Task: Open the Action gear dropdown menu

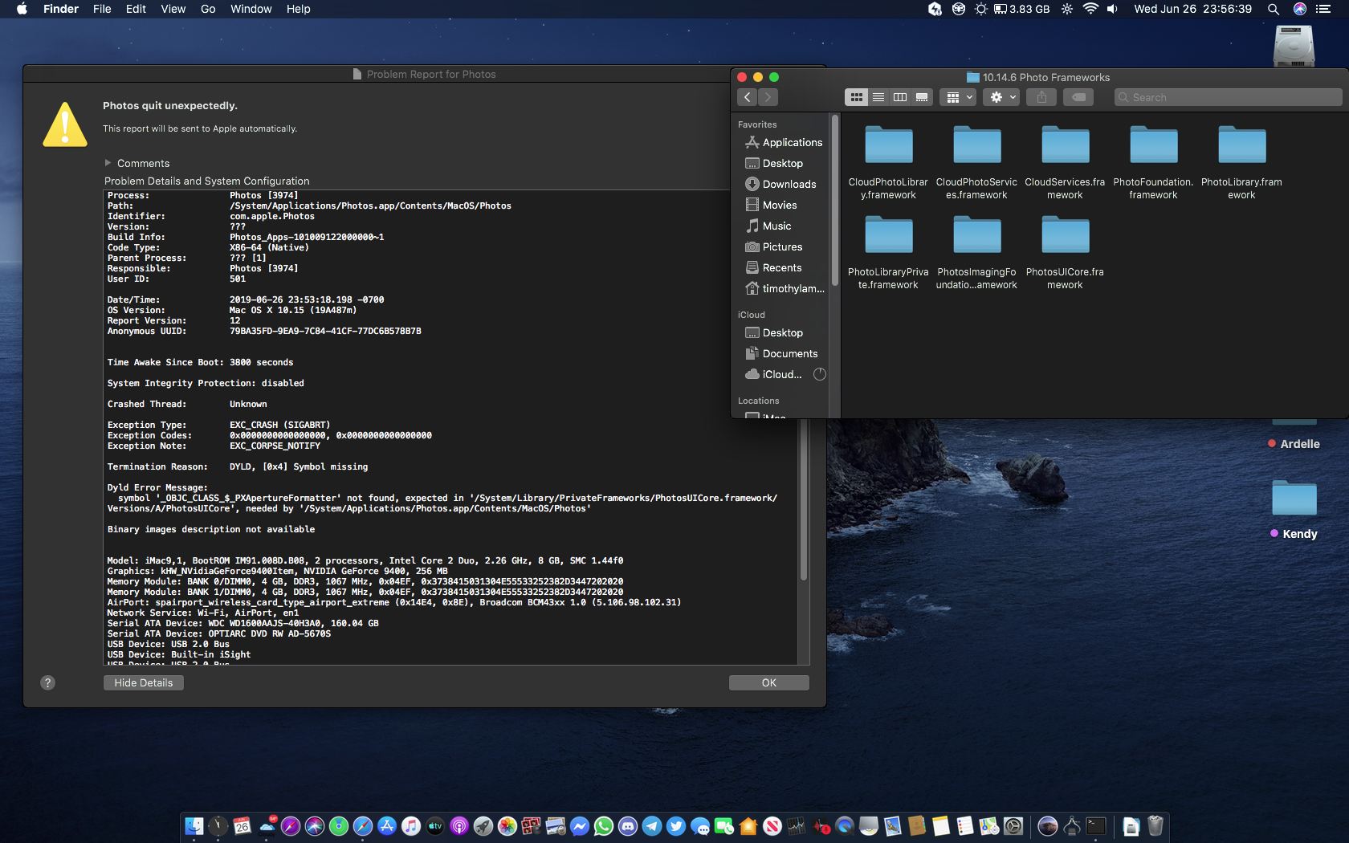Action: tap(1003, 97)
